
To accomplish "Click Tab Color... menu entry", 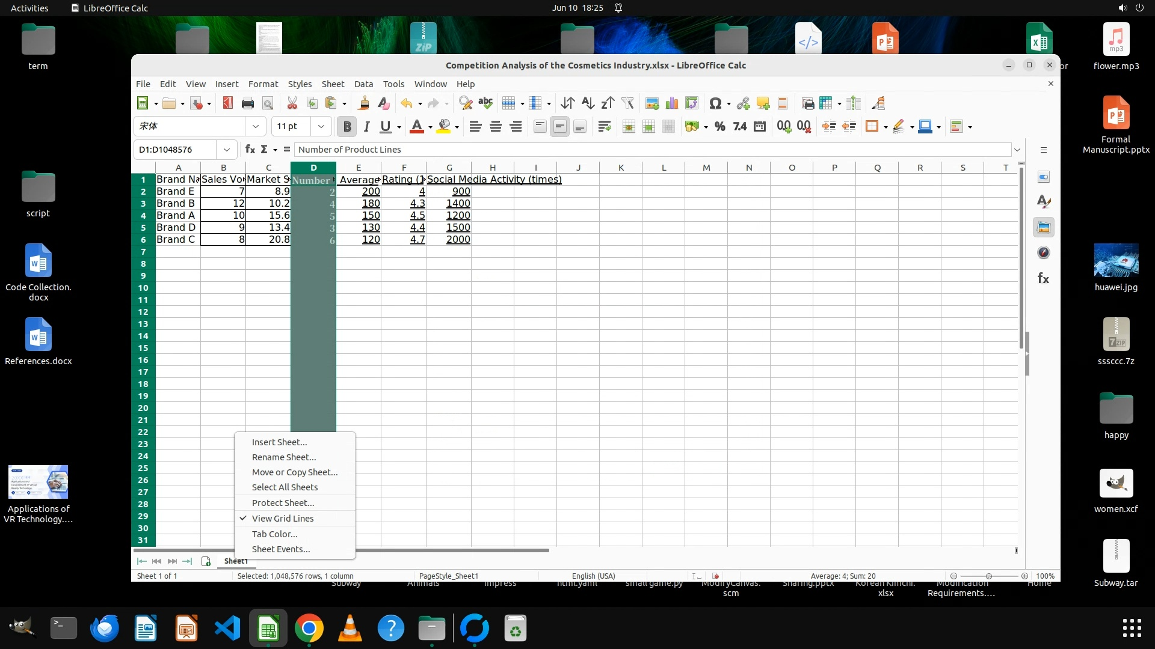I will [274, 534].
